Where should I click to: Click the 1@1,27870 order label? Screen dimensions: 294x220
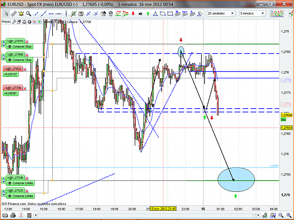[15, 41]
